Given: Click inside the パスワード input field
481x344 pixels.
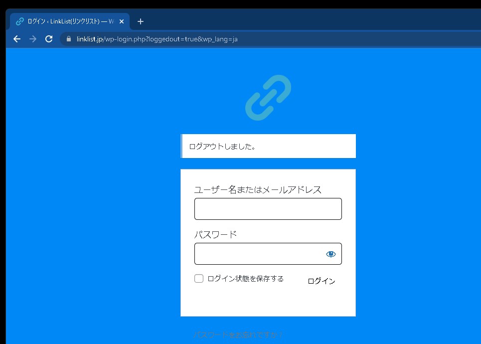Looking at the screenshot, I should click(x=258, y=254).
